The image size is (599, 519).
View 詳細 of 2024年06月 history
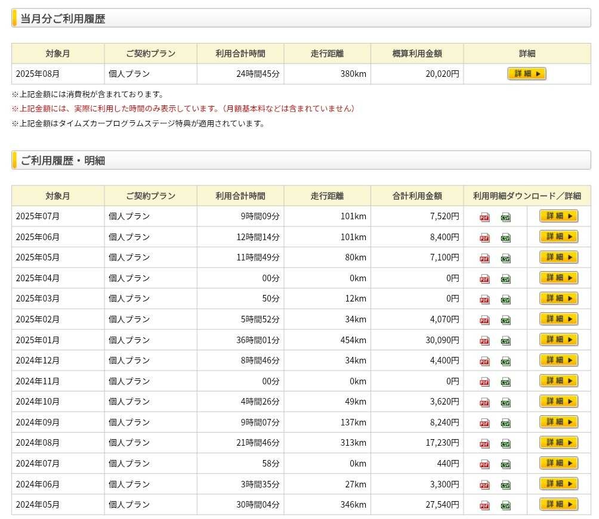558,484
